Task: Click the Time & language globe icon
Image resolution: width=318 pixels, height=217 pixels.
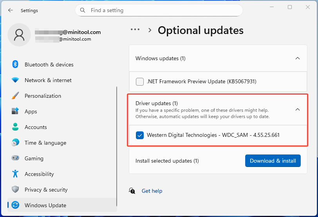Action: tap(15, 142)
